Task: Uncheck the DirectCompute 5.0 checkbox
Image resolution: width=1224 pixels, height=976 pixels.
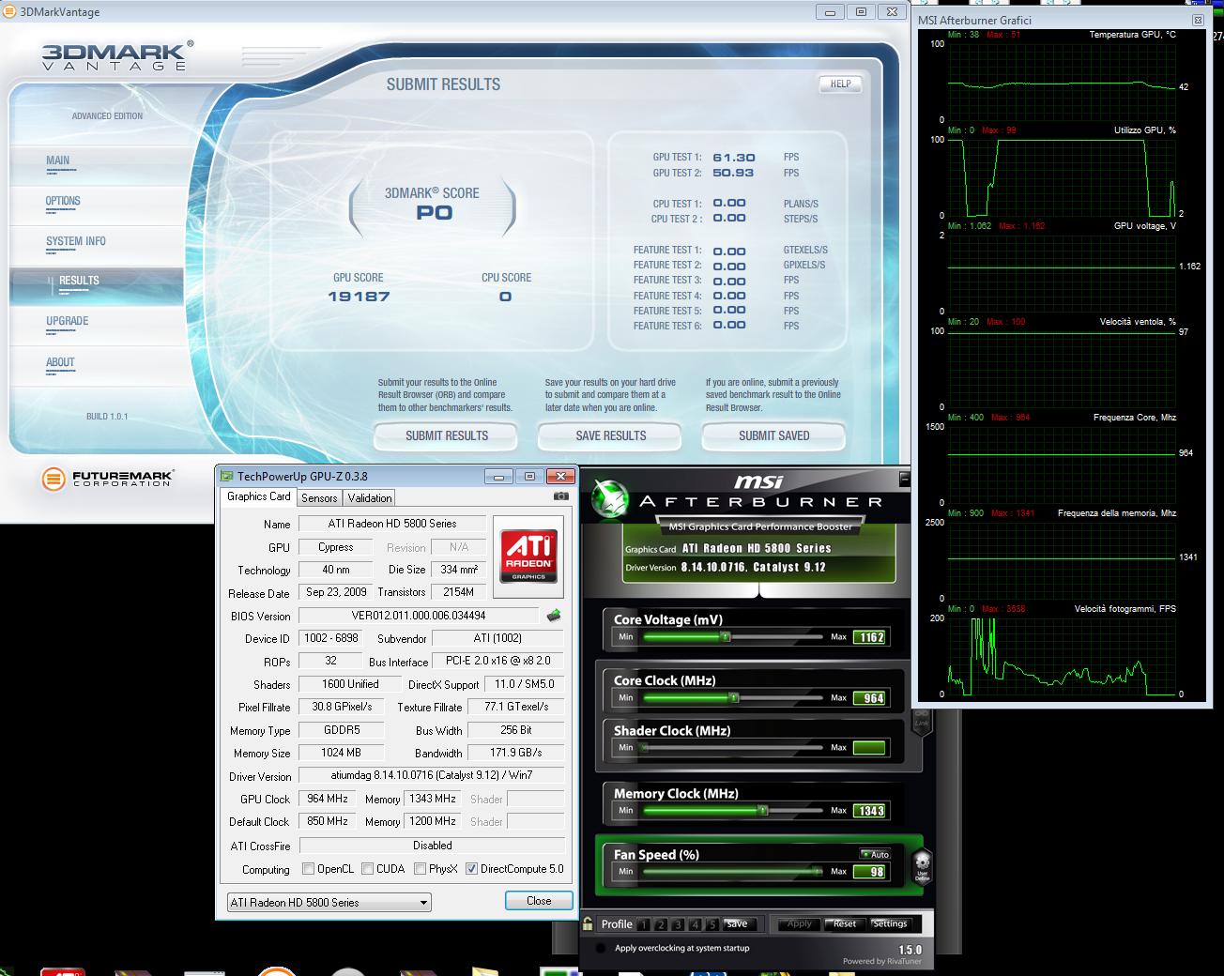Action: tap(471, 869)
